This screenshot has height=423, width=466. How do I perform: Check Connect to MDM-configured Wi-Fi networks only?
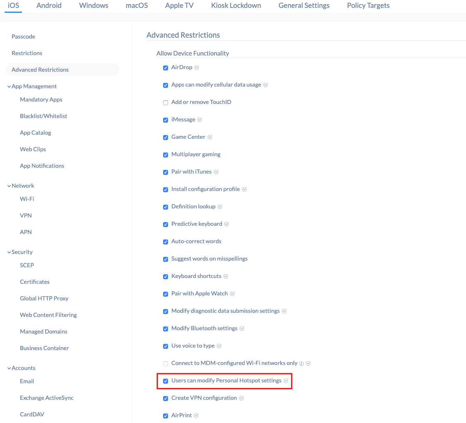pos(166,364)
